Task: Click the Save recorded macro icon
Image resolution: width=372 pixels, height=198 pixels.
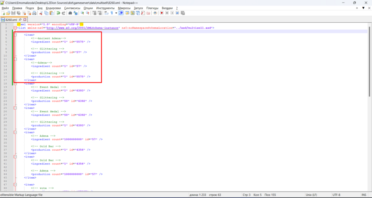Action: [x=182, y=13]
